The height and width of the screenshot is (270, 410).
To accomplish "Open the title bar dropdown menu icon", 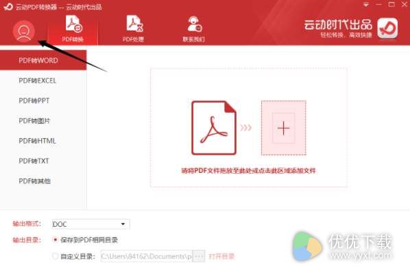I will pyautogui.click(x=366, y=5).
